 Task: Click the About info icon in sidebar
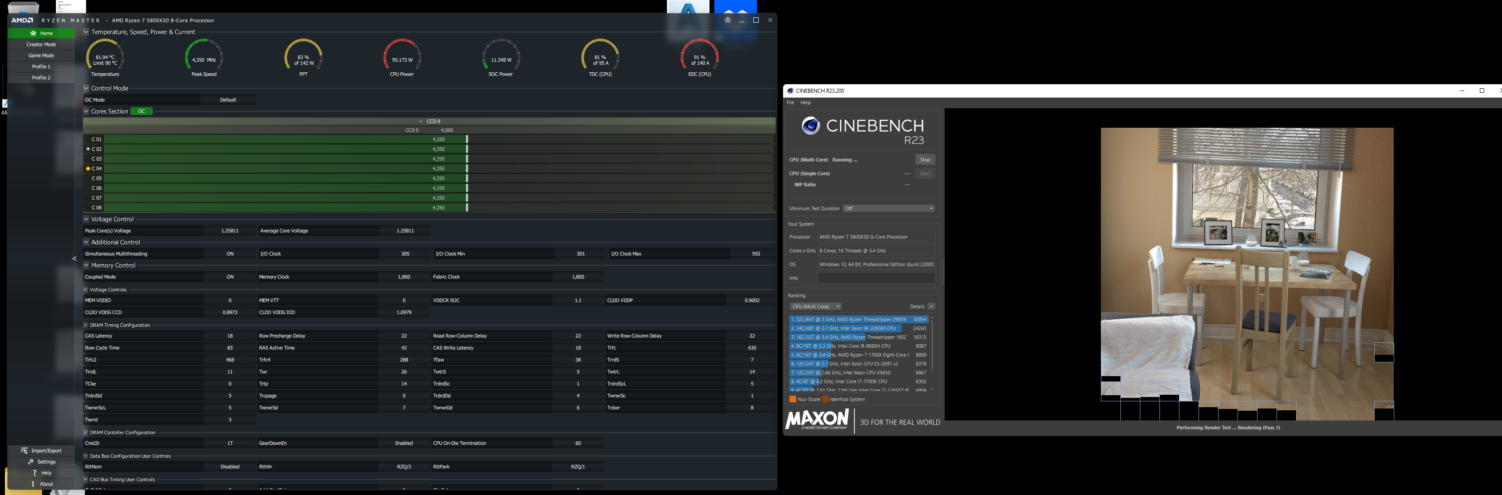33,484
